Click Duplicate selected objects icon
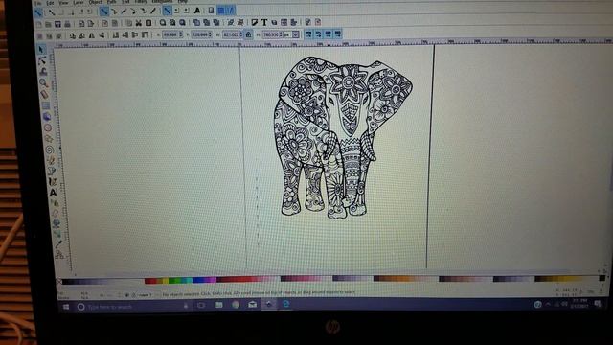 196,23
